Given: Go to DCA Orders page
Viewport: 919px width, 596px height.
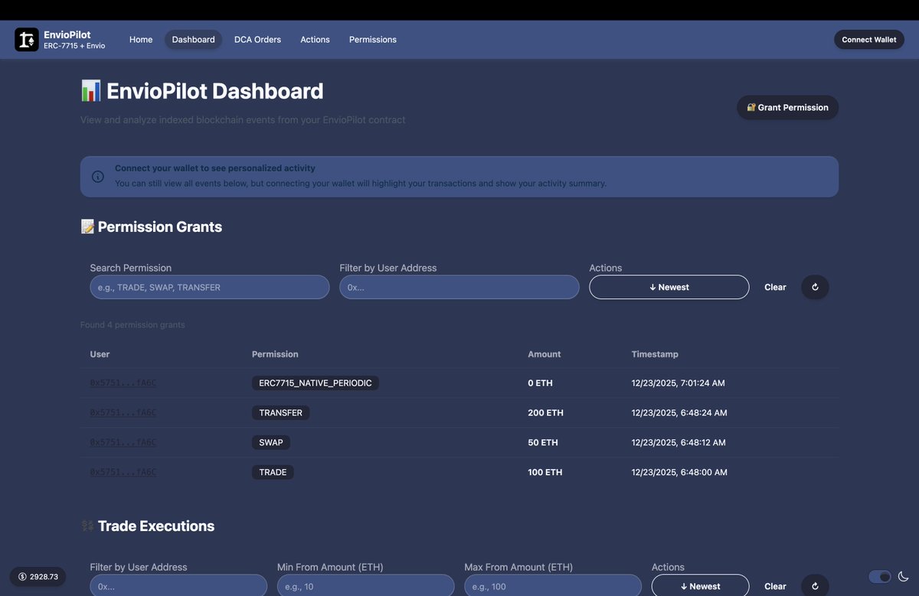Looking at the screenshot, I should 257,40.
